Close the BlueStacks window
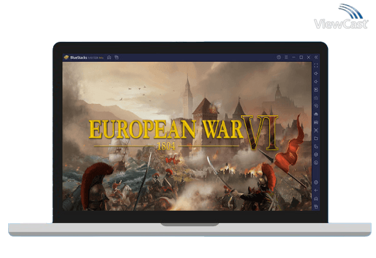The height and width of the screenshot is (258, 376). click(309, 57)
